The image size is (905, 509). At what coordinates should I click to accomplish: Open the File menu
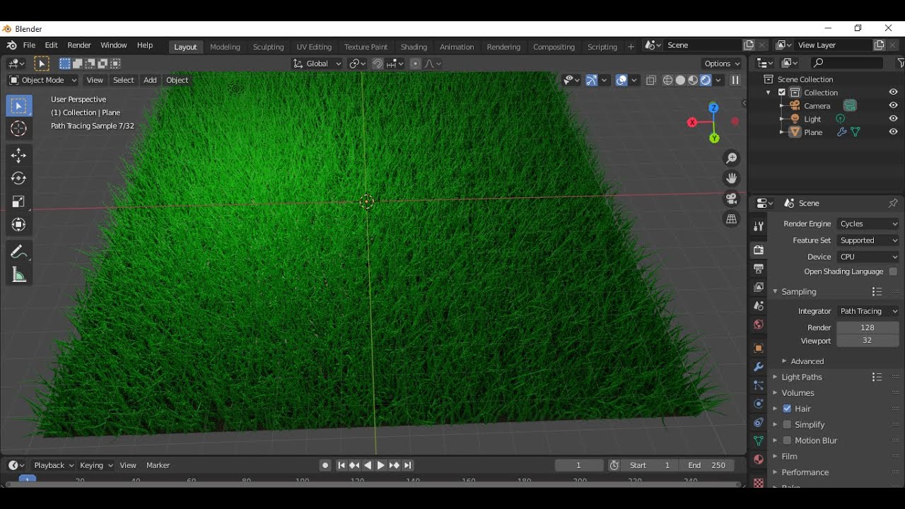click(x=29, y=45)
